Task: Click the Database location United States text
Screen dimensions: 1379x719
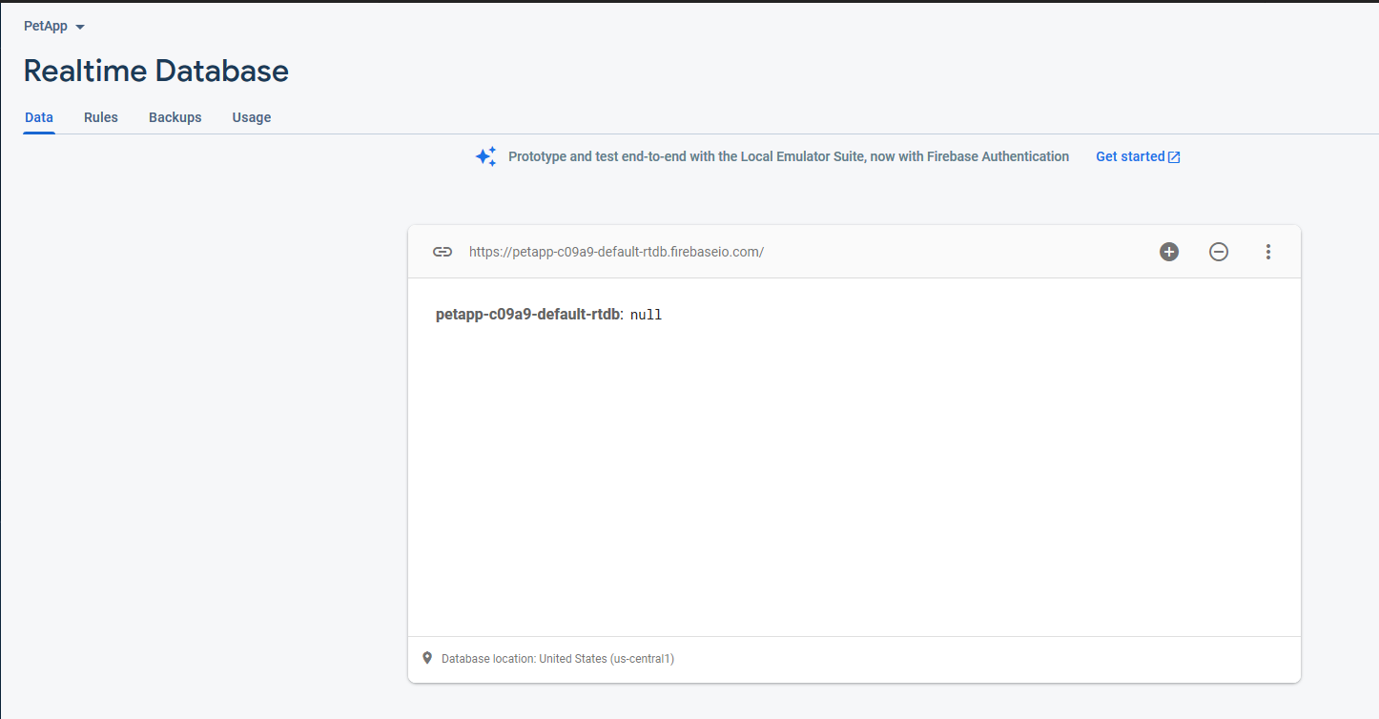Action: (558, 659)
